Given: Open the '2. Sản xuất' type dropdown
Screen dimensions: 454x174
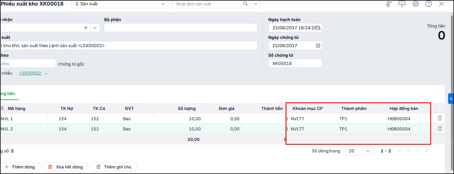Looking at the screenshot, I should 120,4.
